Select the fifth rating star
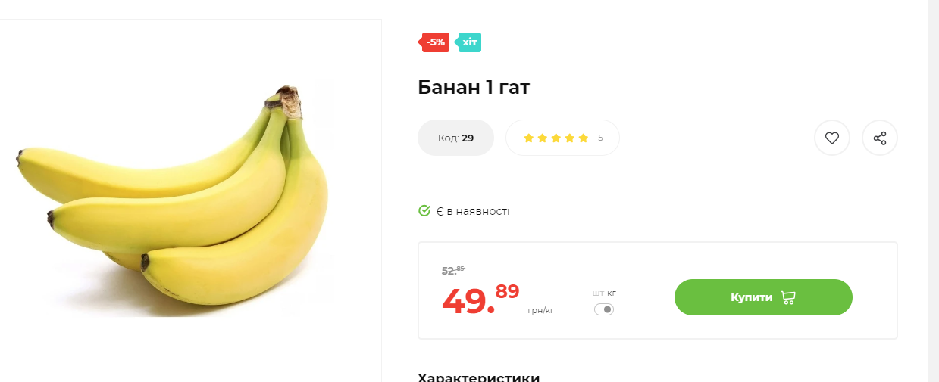 [583, 138]
